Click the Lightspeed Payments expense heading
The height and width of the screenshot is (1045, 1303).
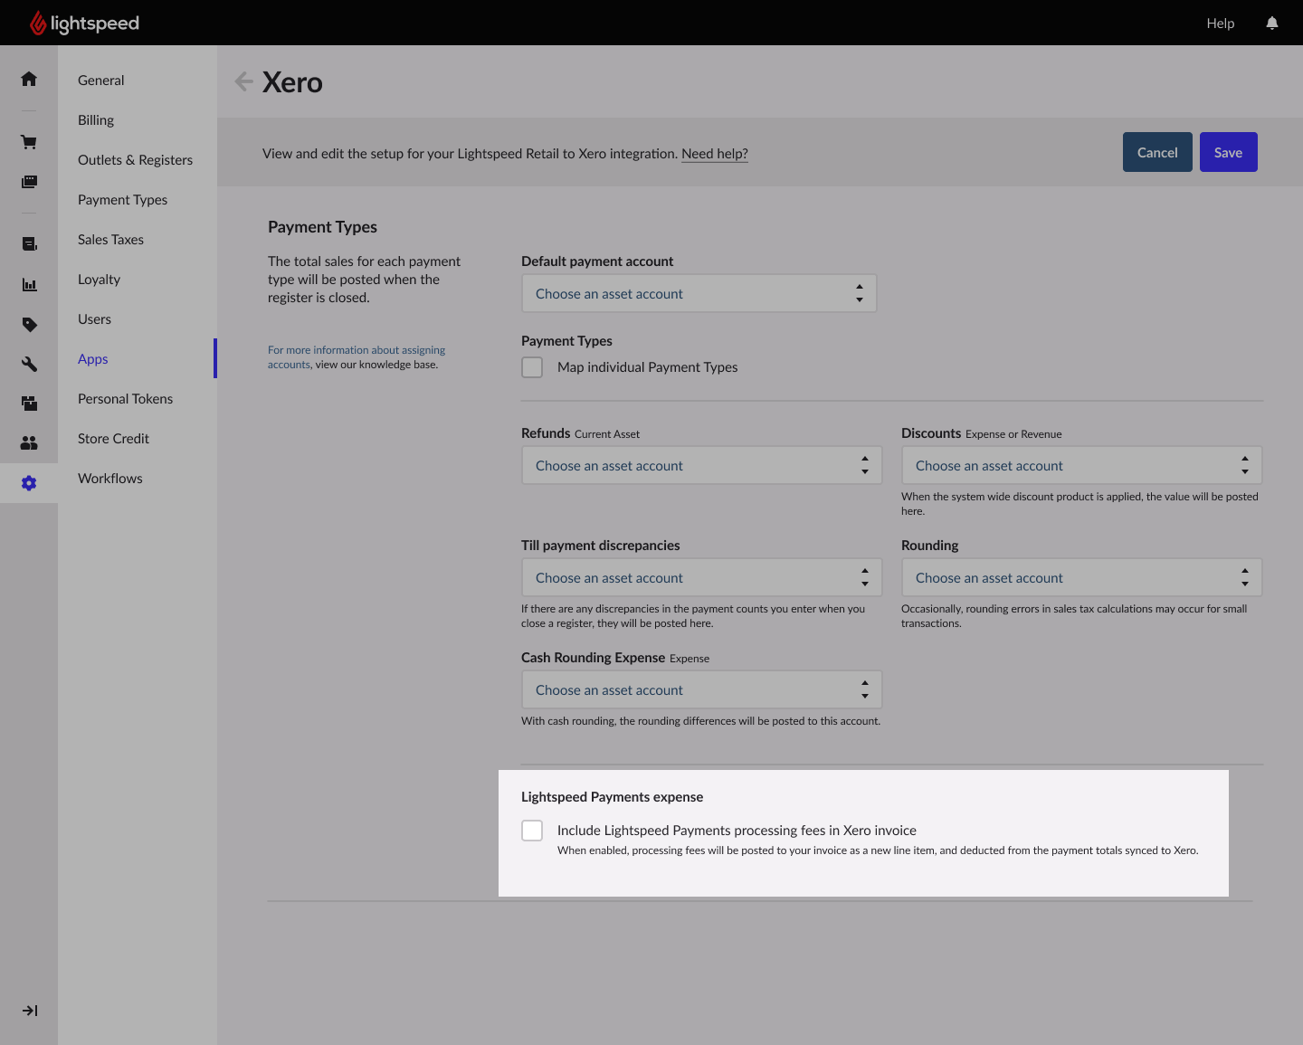(x=613, y=797)
